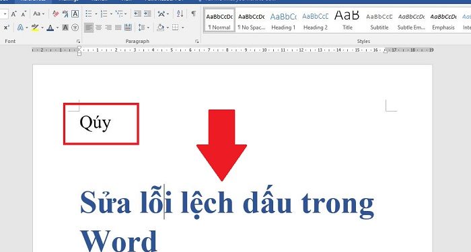This screenshot has width=471, height=252.
Task: Apply the Subtitle style
Action: [x=379, y=20]
